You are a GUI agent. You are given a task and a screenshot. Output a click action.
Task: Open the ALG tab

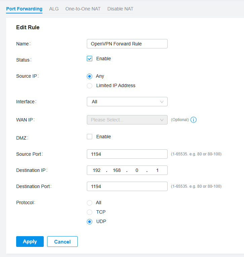coord(54,9)
